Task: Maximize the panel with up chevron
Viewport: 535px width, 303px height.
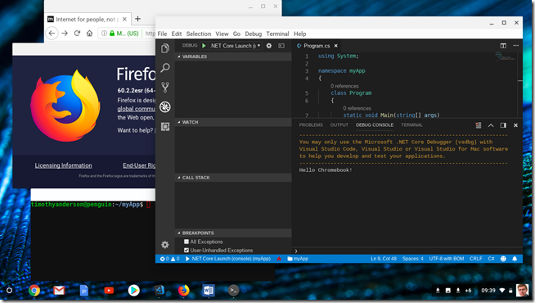Action: (491, 125)
